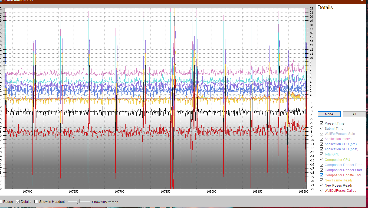The width and height of the screenshot is (368, 208).
Task: Uncheck the Details checkbox
Action: [x=18, y=201]
